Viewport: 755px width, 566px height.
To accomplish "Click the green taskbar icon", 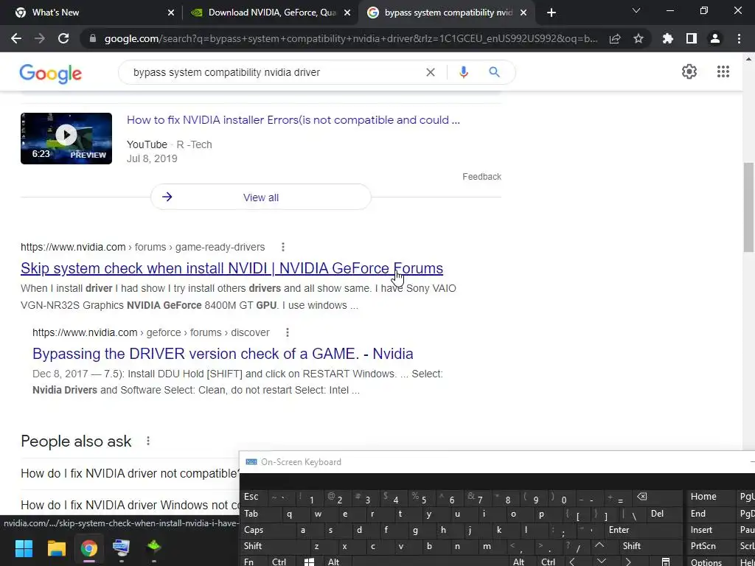I will pos(153,548).
